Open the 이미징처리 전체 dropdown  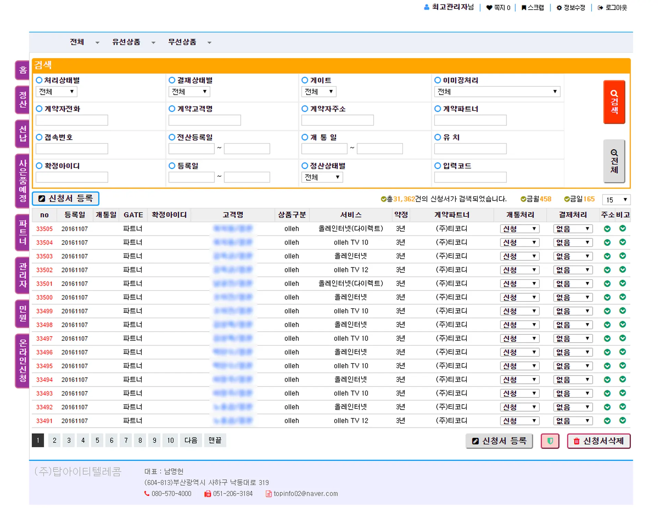point(497,92)
